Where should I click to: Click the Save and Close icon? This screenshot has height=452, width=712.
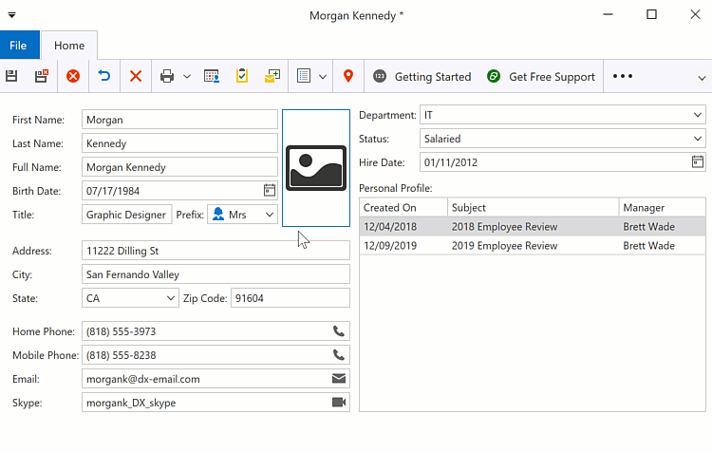pyautogui.click(x=42, y=76)
